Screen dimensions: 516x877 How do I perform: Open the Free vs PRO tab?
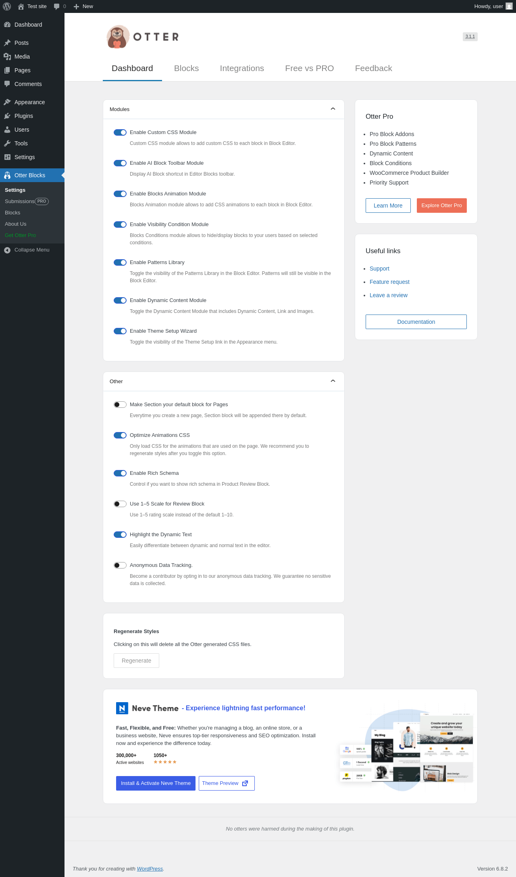tap(310, 68)
